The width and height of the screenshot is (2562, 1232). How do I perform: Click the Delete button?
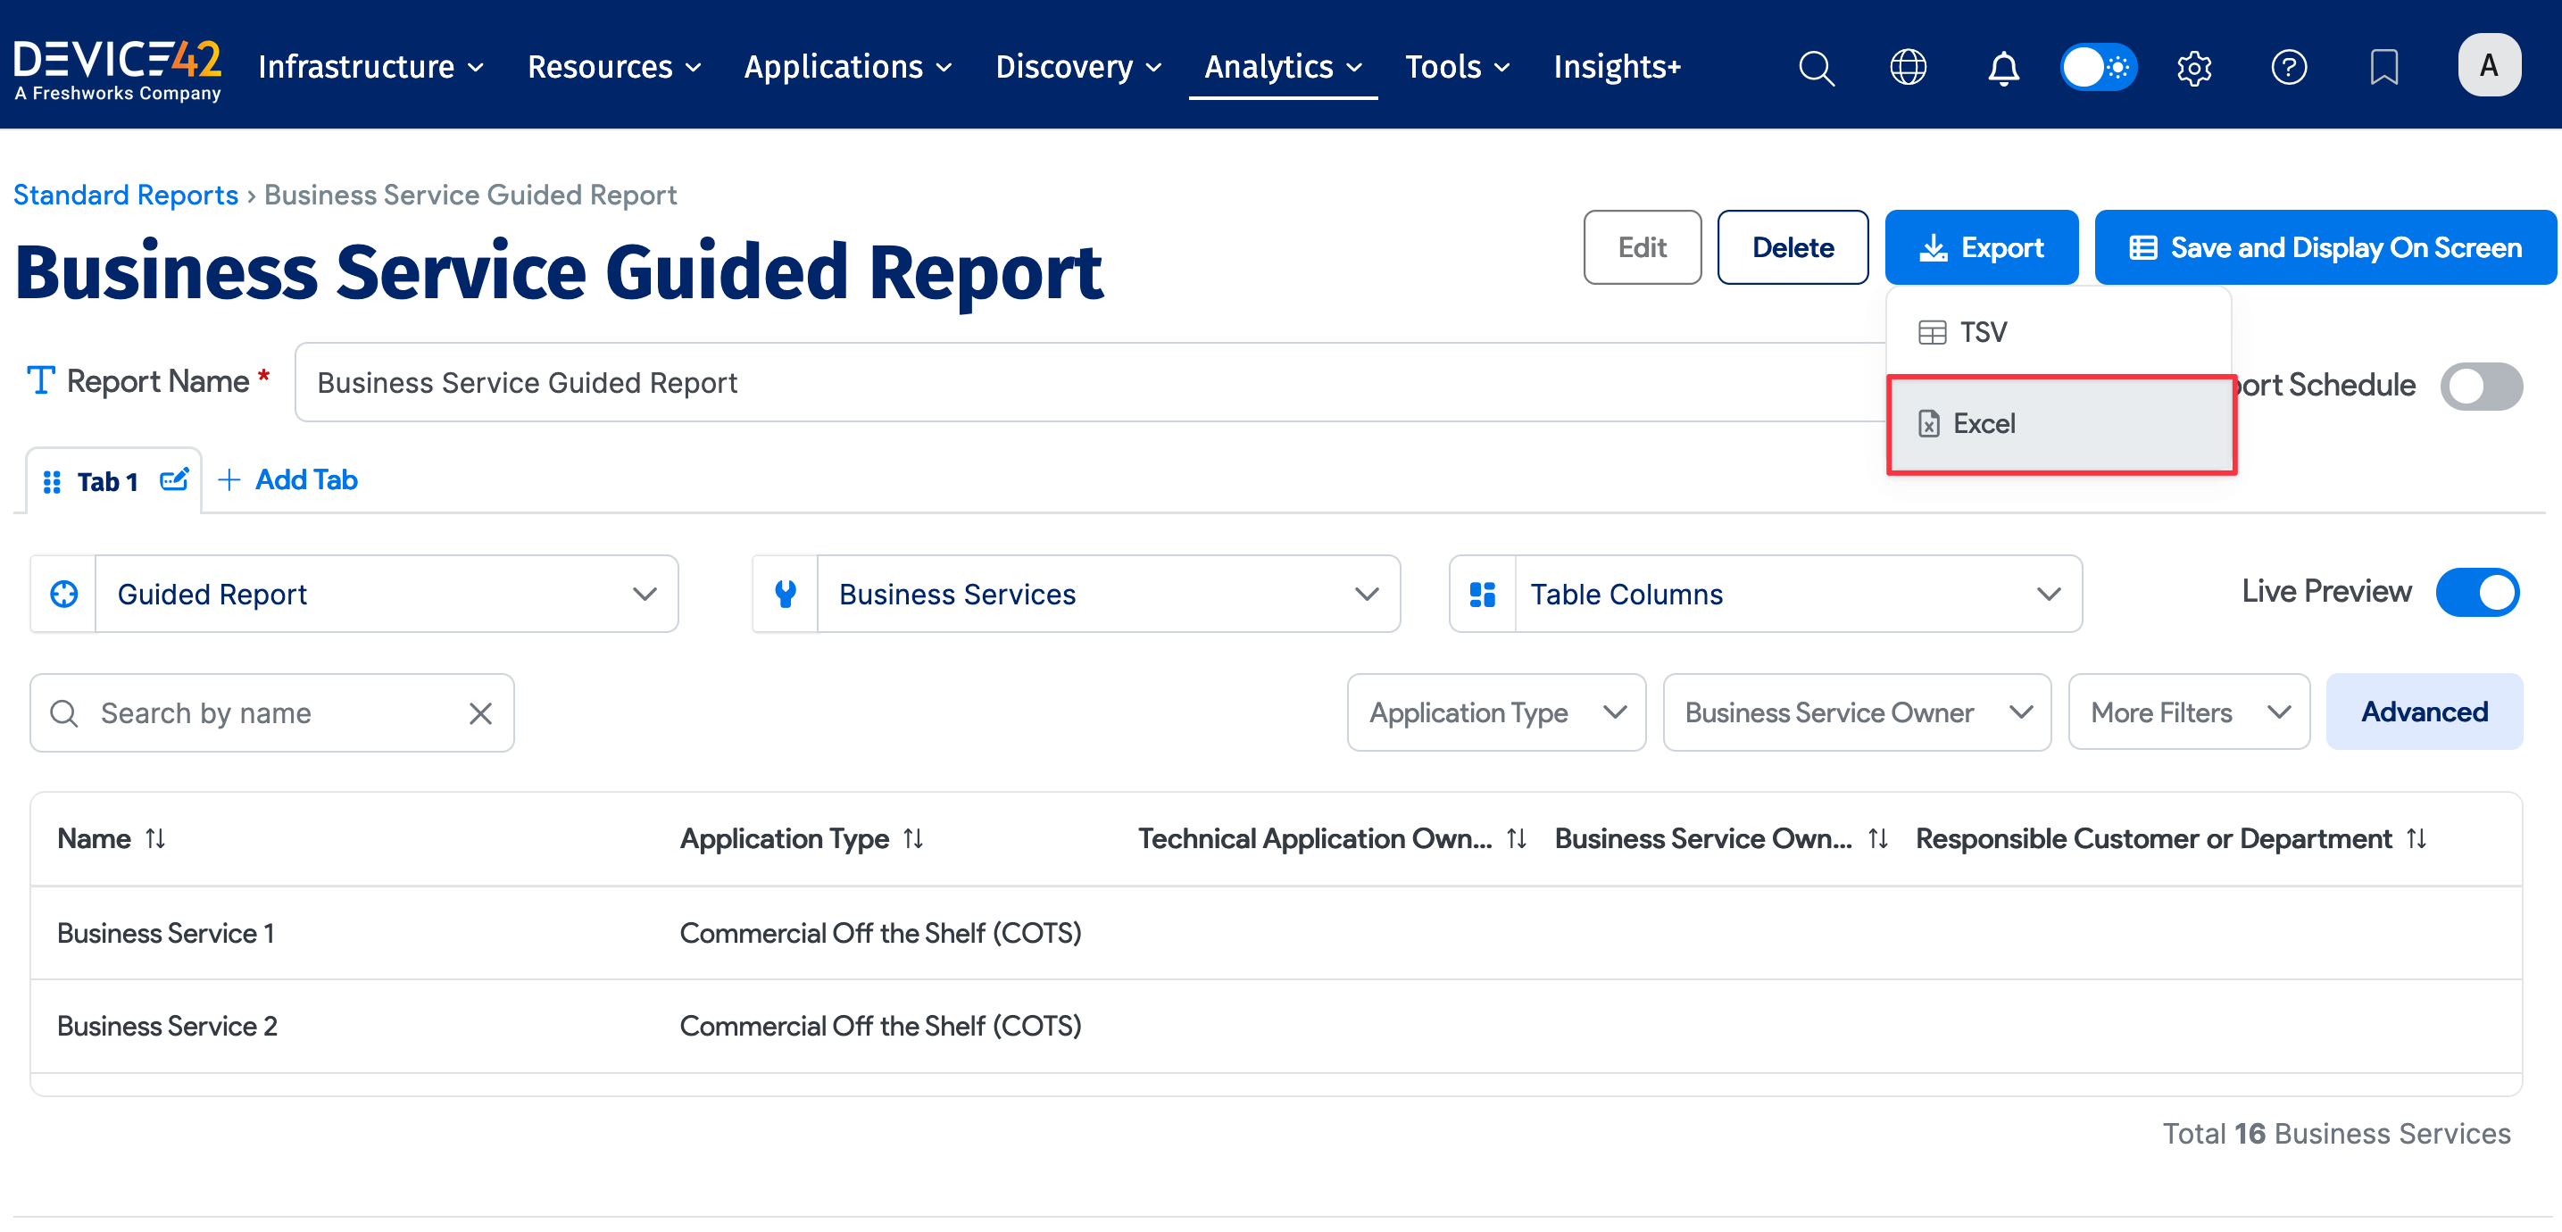pyautogui.click(x=1793, y=247)
